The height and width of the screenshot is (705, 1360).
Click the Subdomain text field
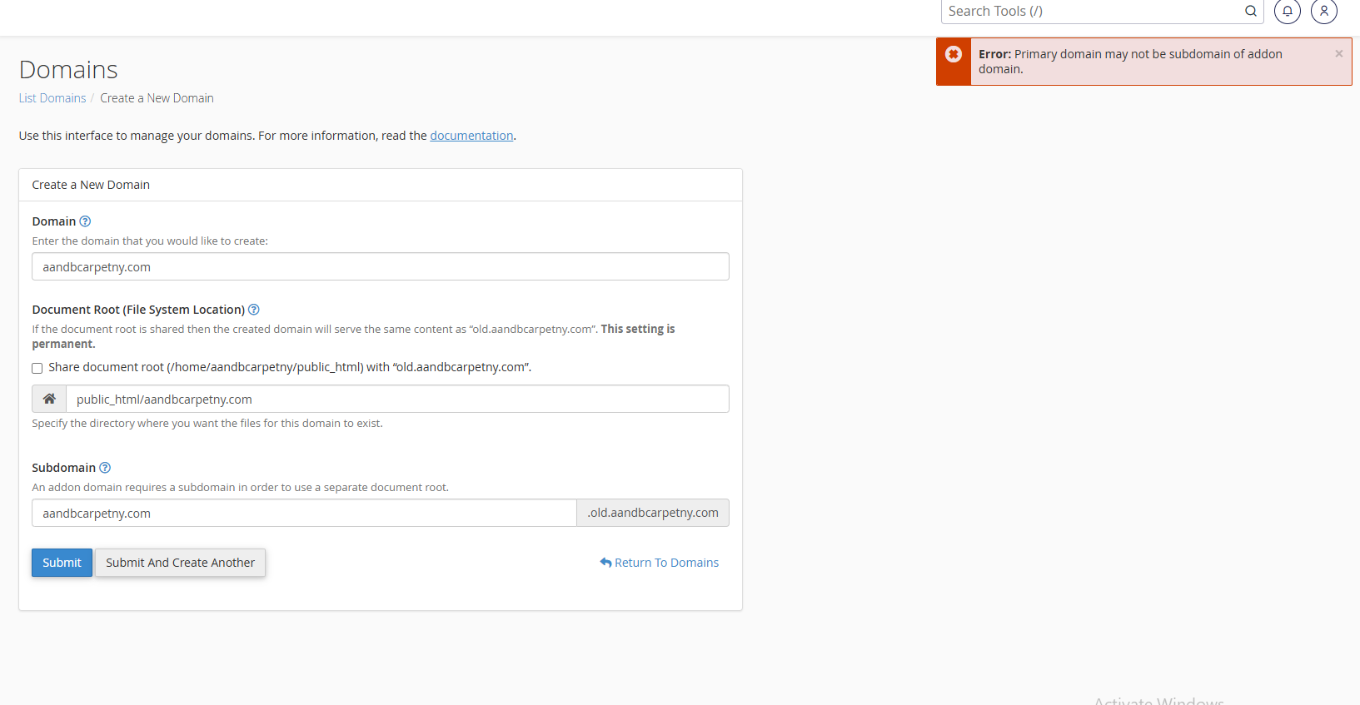304,514
